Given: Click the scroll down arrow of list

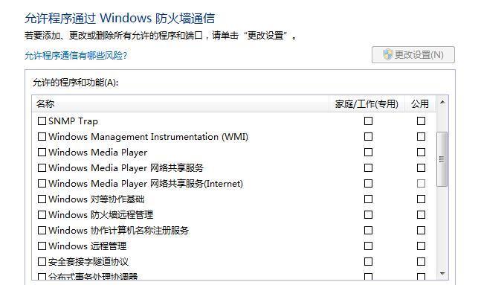Looking at the screenshot, I should [442, 273].
